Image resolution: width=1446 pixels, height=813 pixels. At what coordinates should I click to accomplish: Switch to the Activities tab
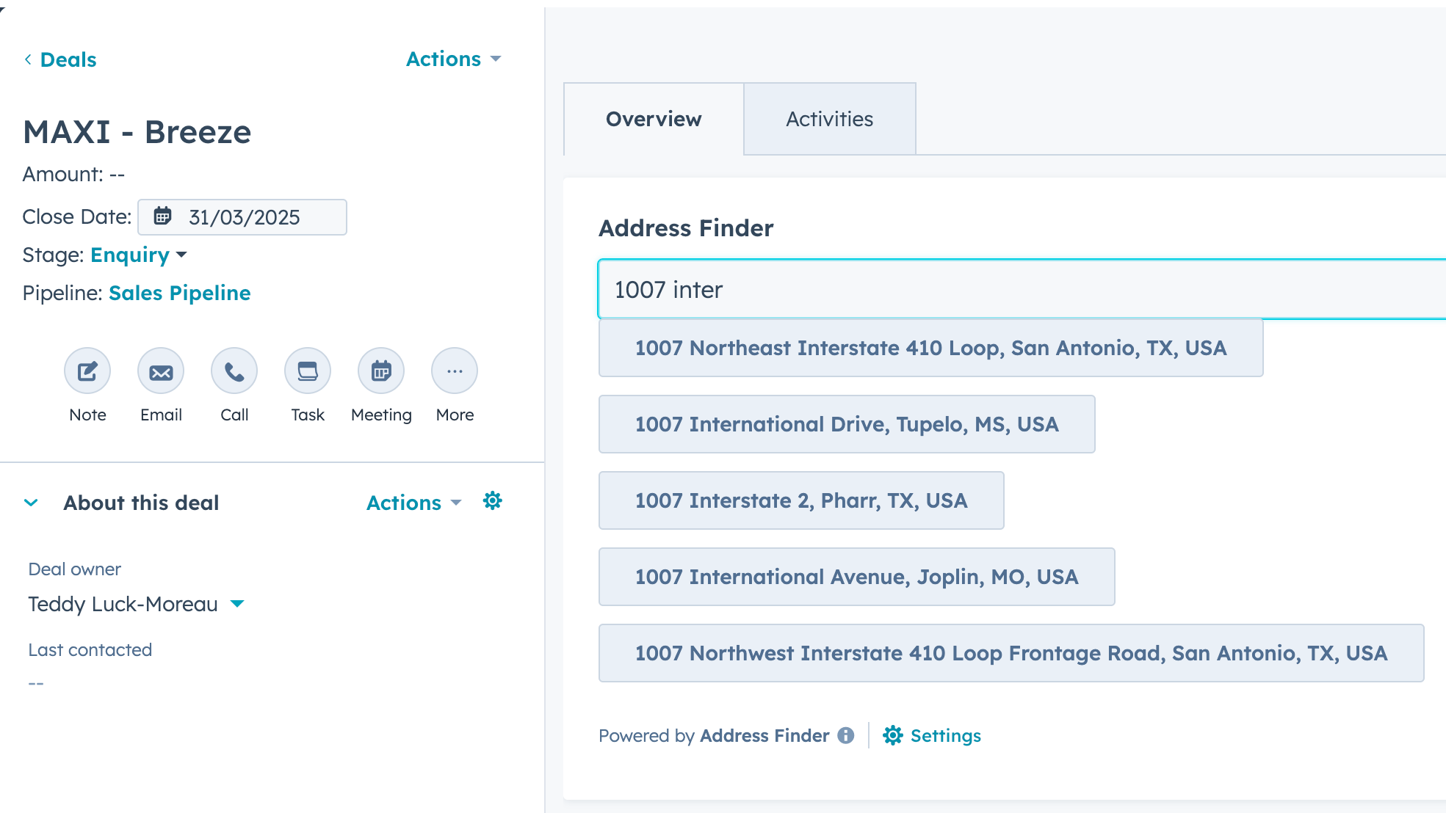(829, 119)
